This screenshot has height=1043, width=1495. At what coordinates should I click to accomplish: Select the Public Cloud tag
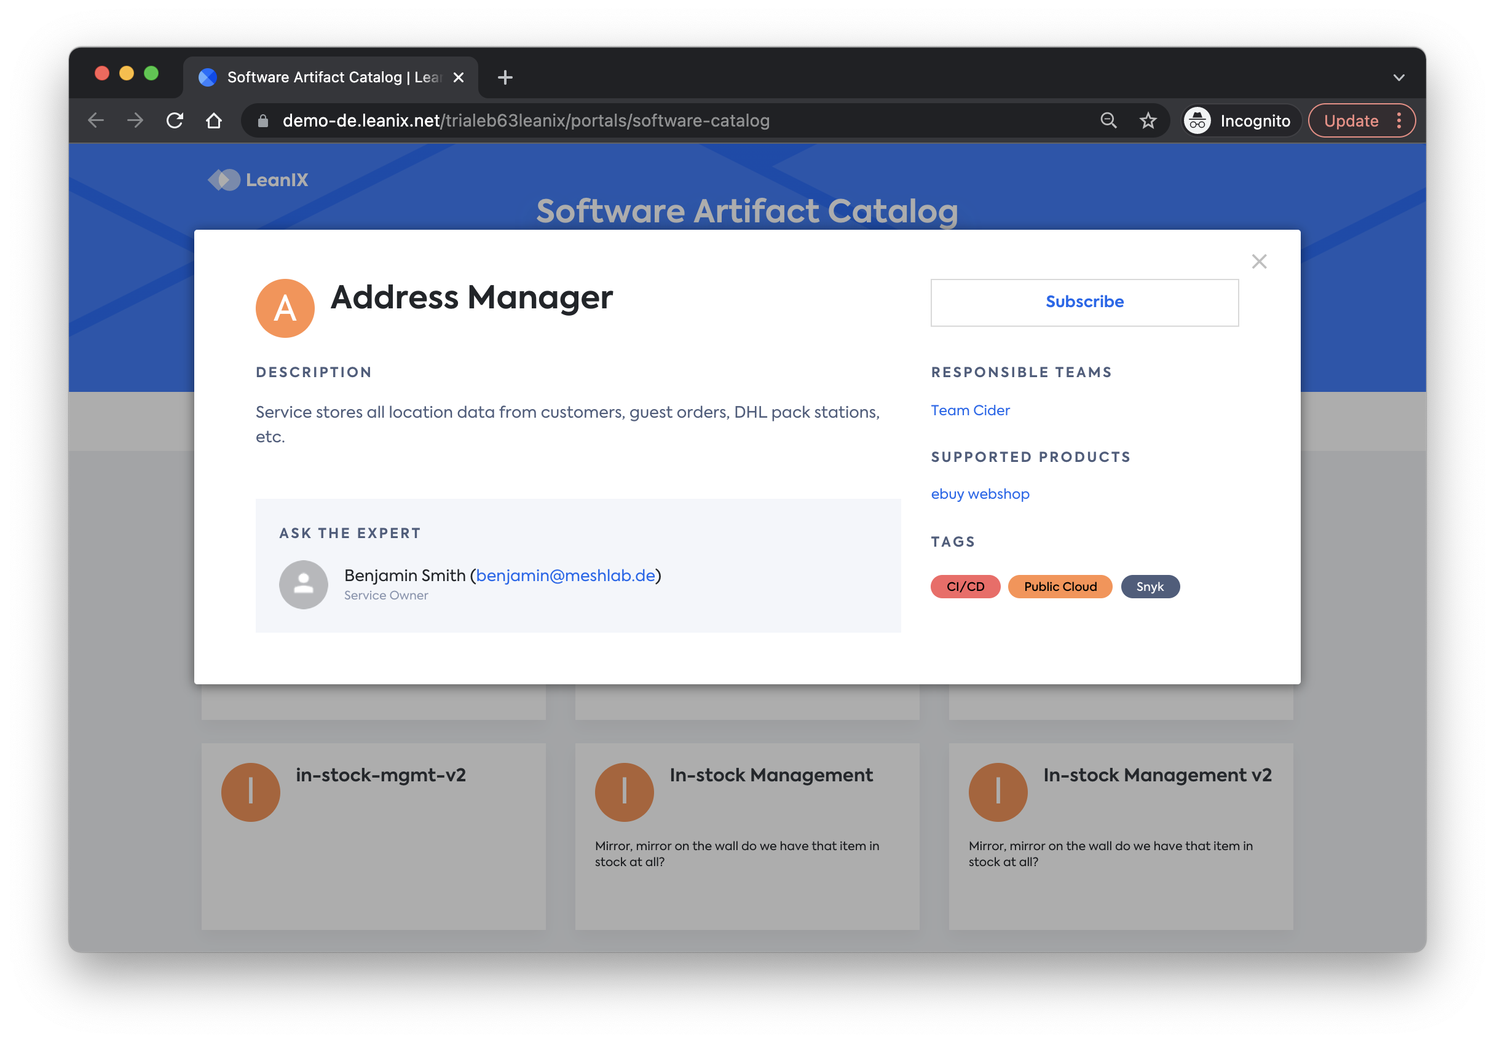coord(1059,586)
